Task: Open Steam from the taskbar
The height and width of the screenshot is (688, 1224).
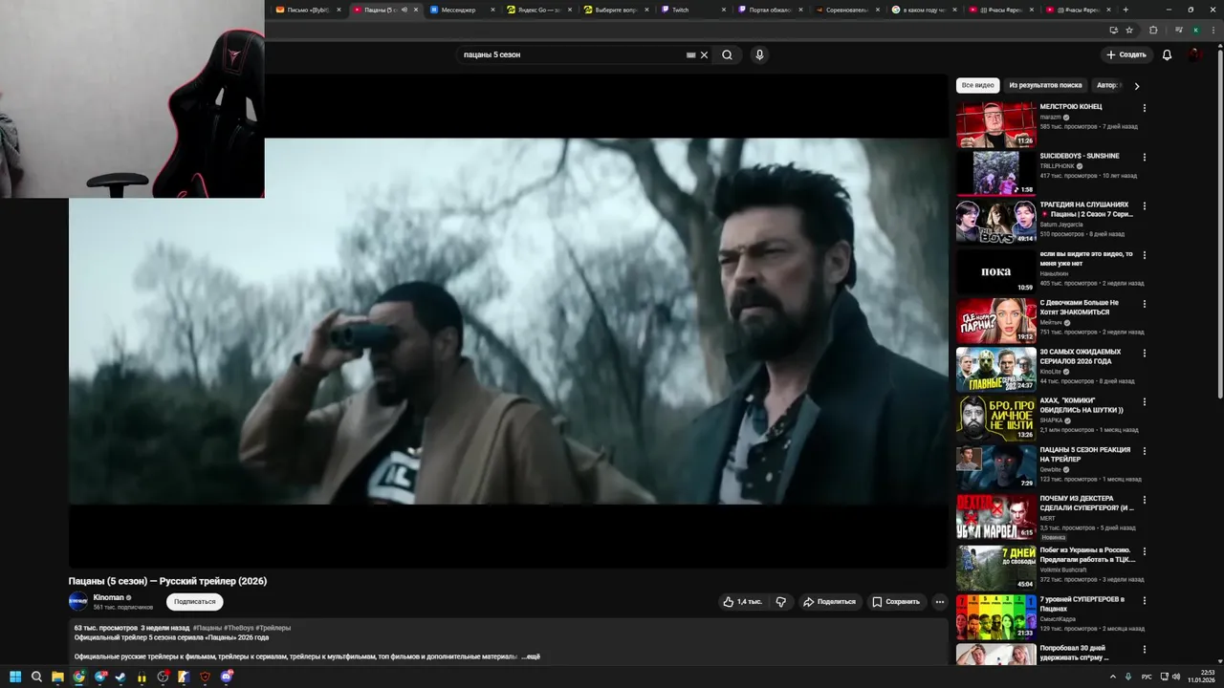Action: 120,677
